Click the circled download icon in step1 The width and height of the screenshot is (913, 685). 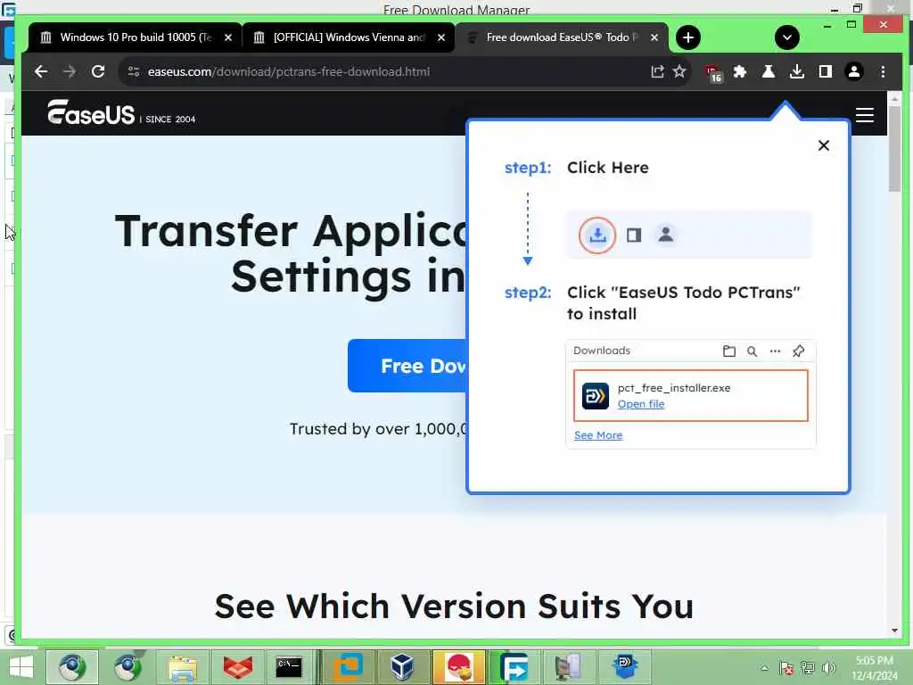(x=596, y=235)
